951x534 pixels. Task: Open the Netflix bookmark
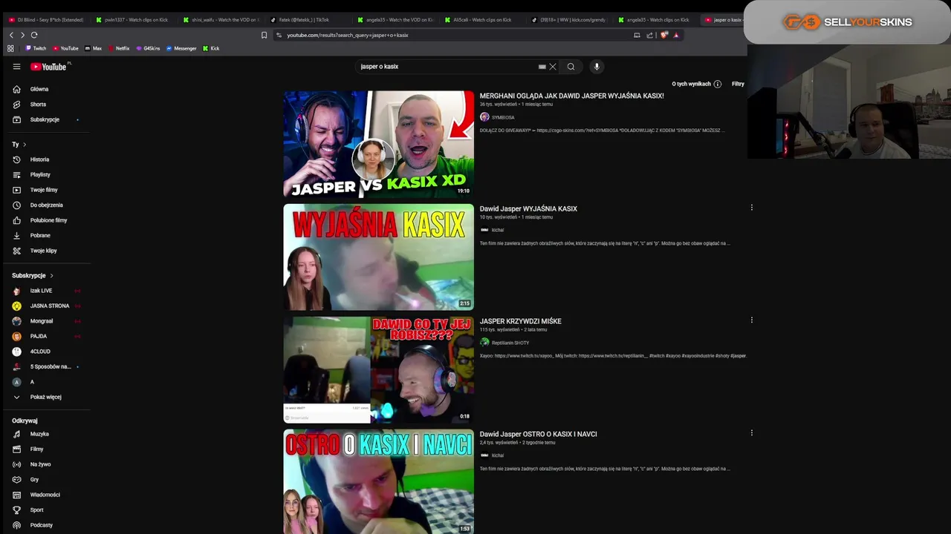119,48
